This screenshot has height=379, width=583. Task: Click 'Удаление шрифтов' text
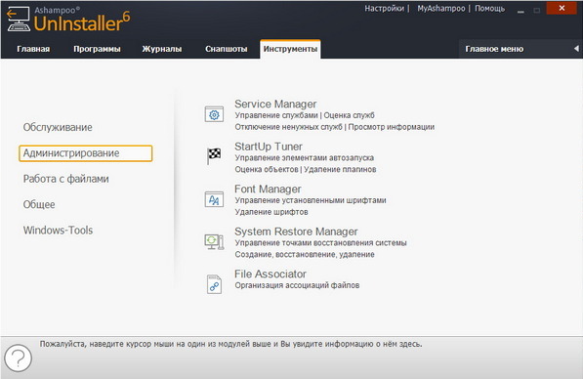[x=271, y=212]
